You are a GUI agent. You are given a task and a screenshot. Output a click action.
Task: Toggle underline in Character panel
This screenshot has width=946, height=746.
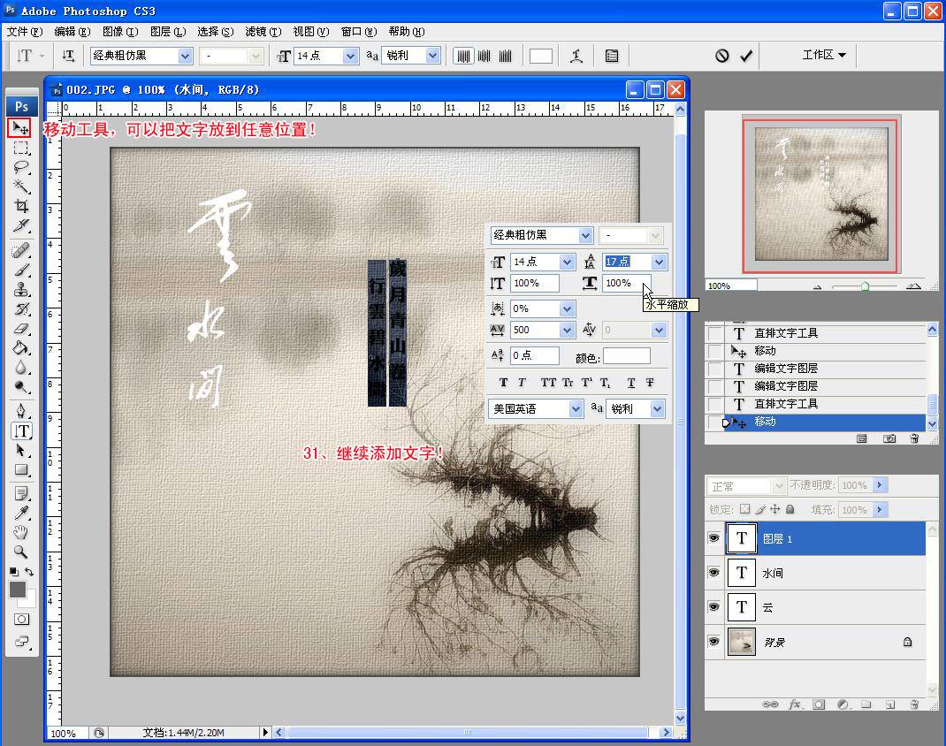[x=631, y=383]
